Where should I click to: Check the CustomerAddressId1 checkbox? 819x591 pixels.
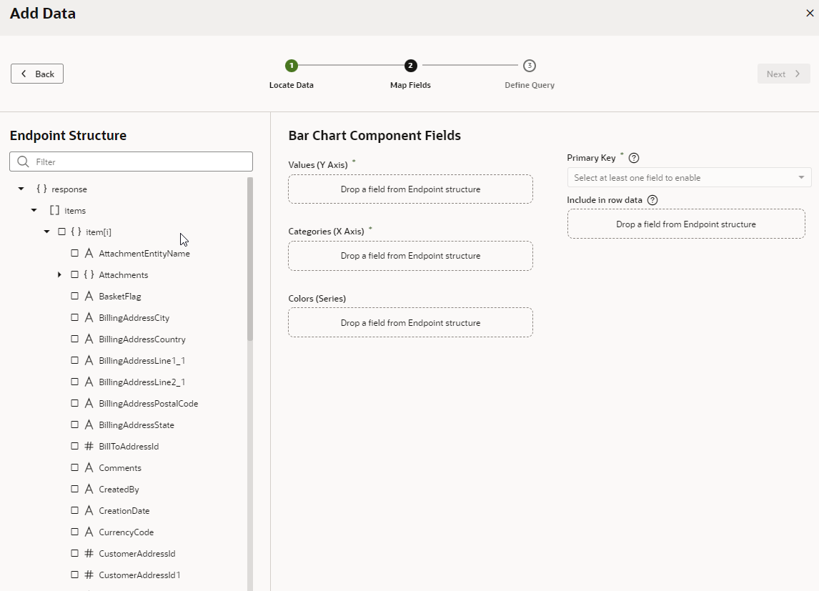pyautogui.click(x=75, y=575)
